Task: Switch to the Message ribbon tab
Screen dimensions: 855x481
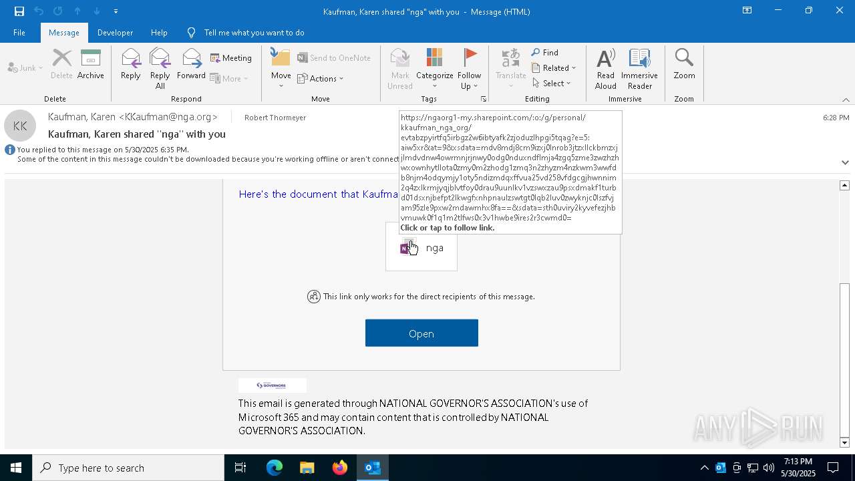Action: (x=64, y=33)
